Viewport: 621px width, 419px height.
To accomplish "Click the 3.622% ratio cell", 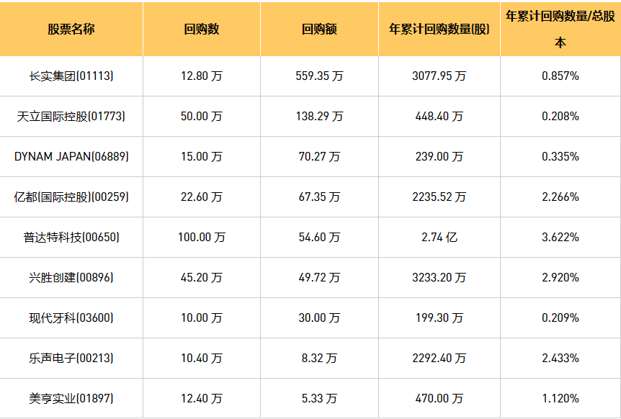I will 560,237.
